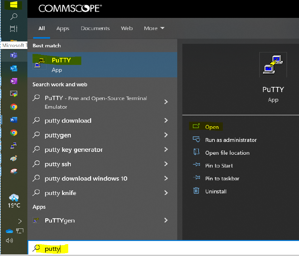Choose Run as administrator for PuTTY

(x=231, y=140)
